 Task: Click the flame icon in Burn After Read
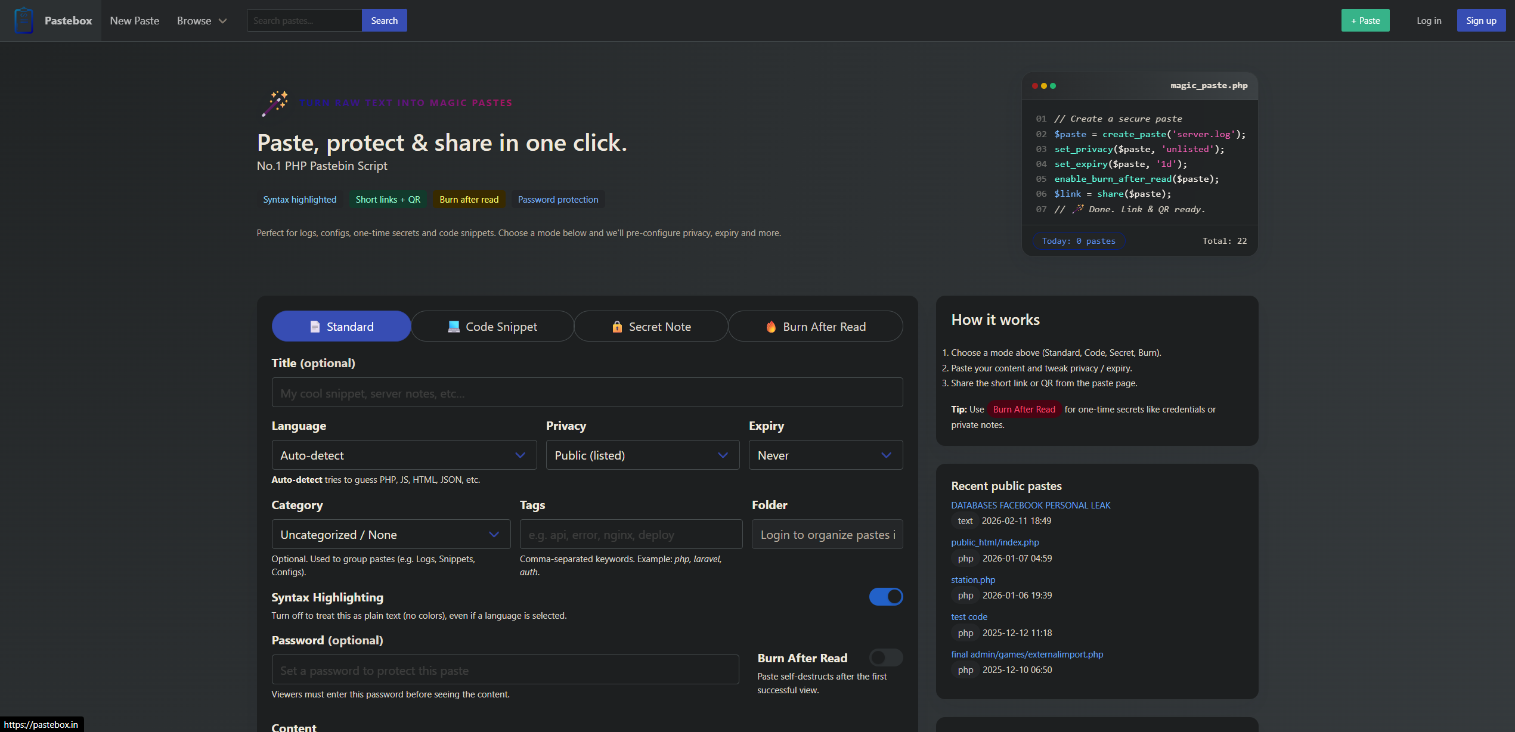771,327
